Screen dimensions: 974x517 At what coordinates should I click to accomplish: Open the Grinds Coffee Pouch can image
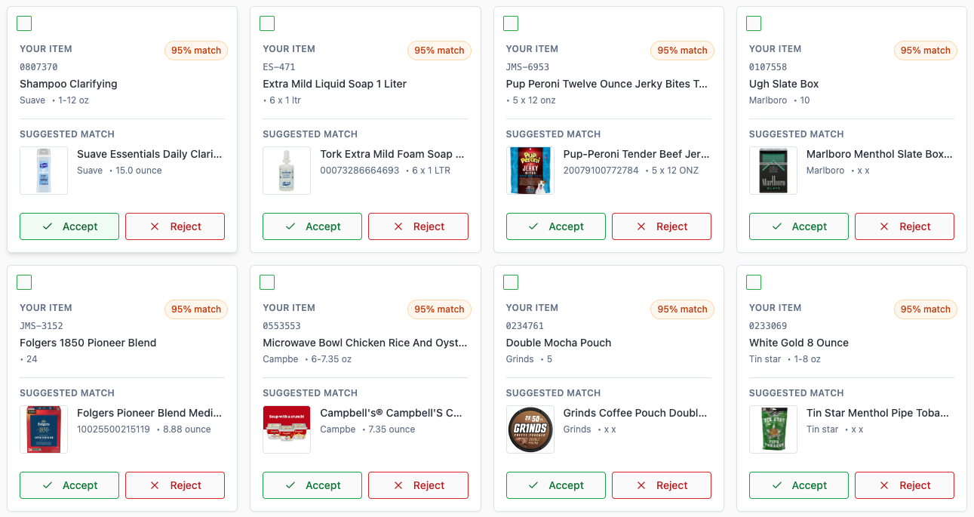(x=530, y=429)
